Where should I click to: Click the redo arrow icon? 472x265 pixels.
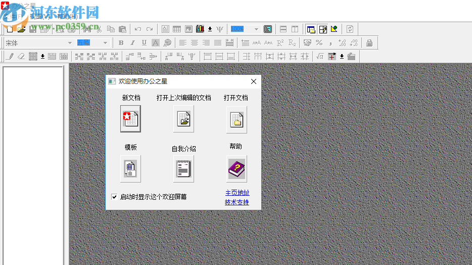pos(150,29)
